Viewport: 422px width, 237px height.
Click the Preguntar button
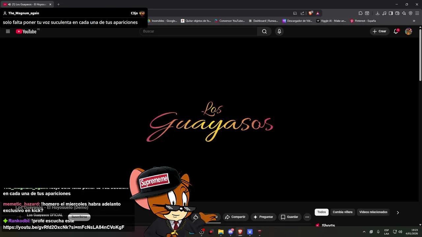(x=263, y=217)
